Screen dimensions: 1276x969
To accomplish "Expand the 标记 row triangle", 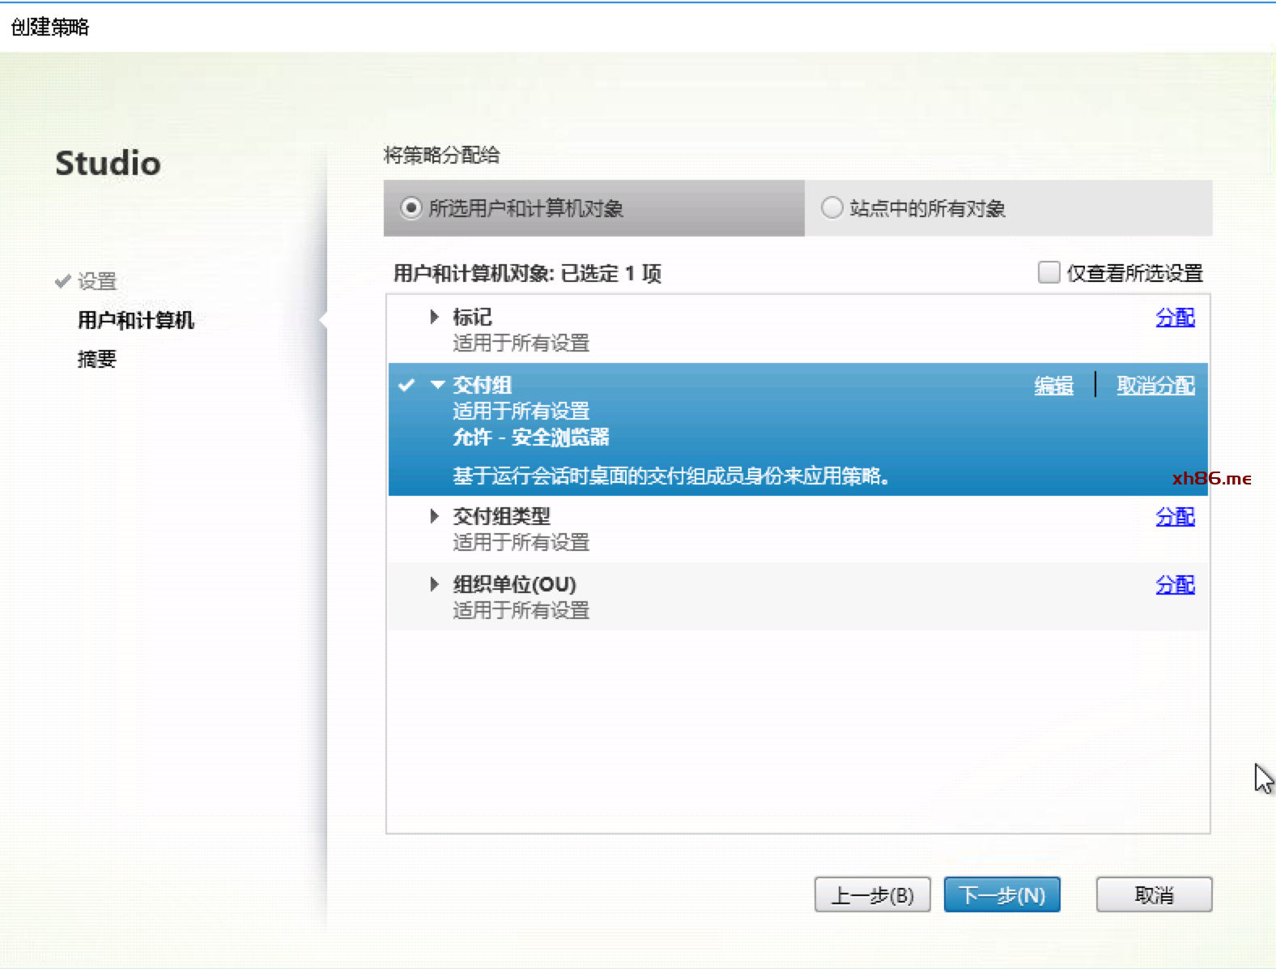I will [x=435, y=317].
